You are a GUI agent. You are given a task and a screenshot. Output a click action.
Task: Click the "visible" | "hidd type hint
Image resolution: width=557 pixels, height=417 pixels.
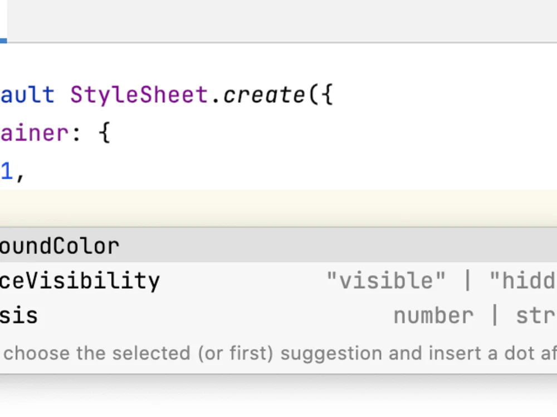coord(441,280)
